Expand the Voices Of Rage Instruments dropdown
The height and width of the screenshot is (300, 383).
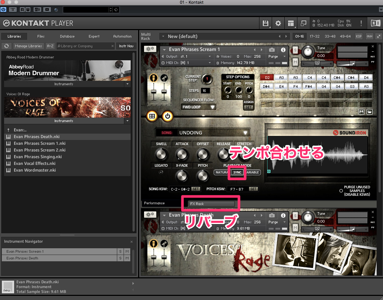click(128, 121)
